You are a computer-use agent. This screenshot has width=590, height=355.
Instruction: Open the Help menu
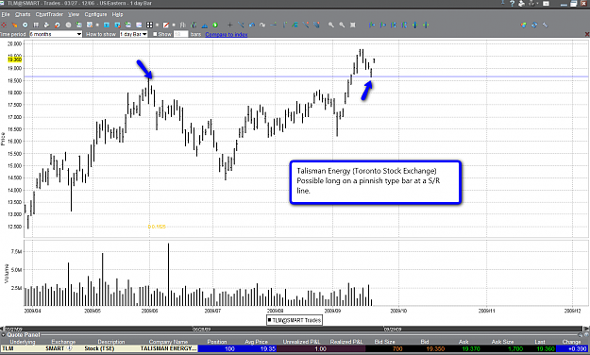tap(117, 14)
